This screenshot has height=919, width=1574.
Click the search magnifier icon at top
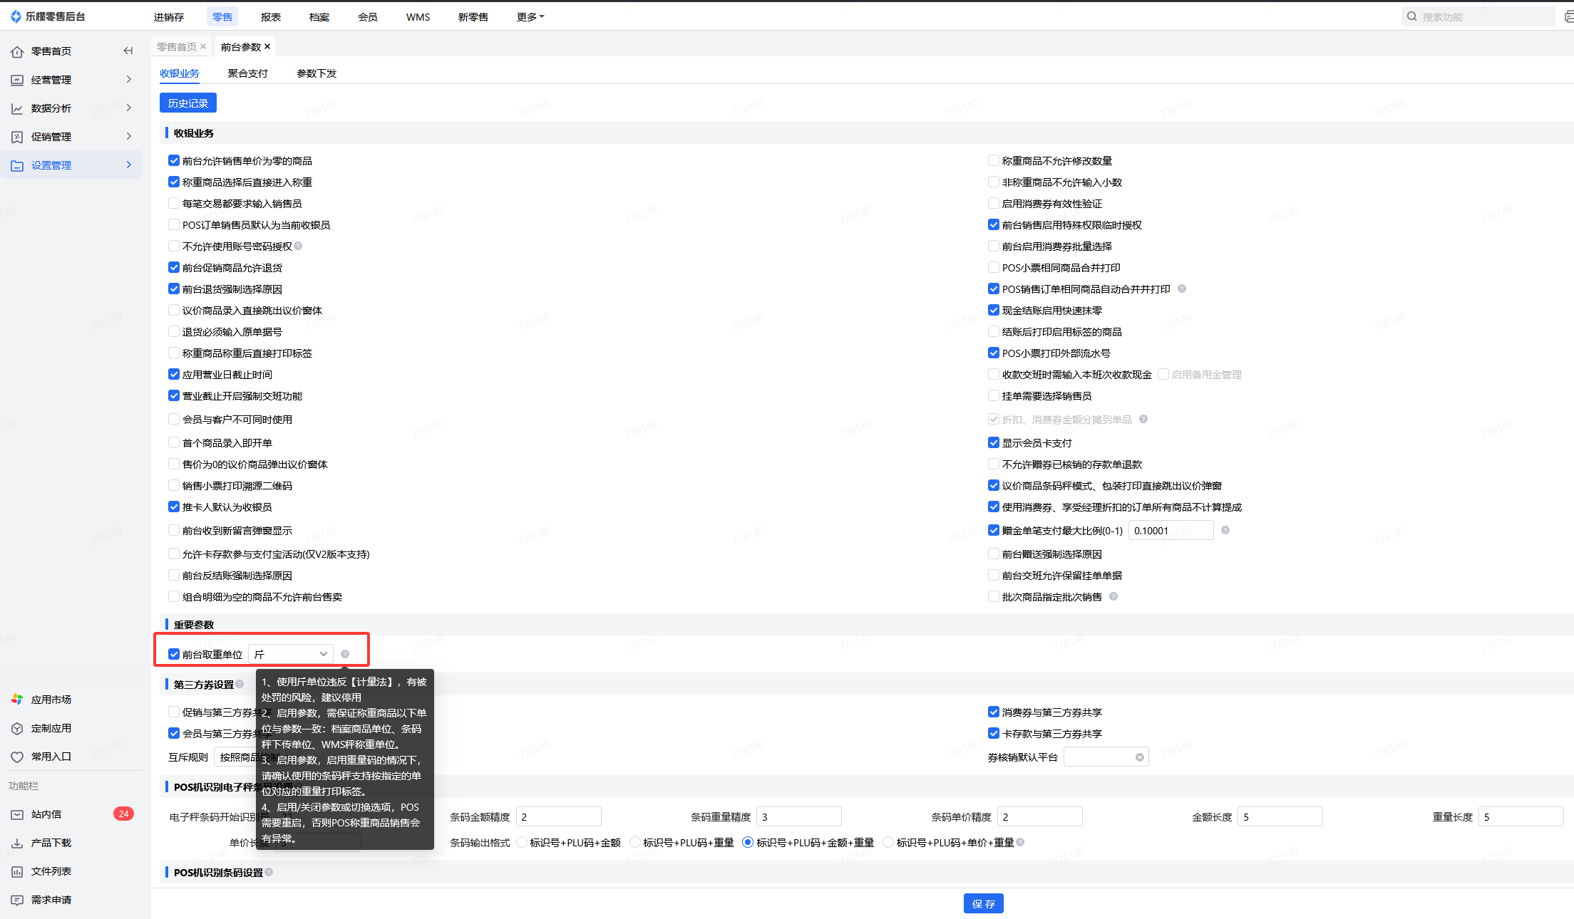[1411, 16]
